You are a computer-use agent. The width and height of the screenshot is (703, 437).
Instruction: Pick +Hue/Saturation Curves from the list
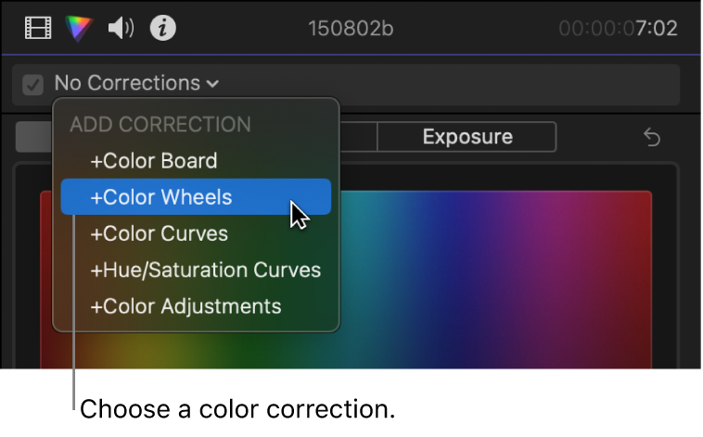pos(205,270)
